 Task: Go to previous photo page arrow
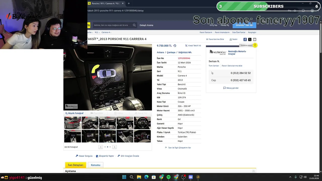point(101,147)
